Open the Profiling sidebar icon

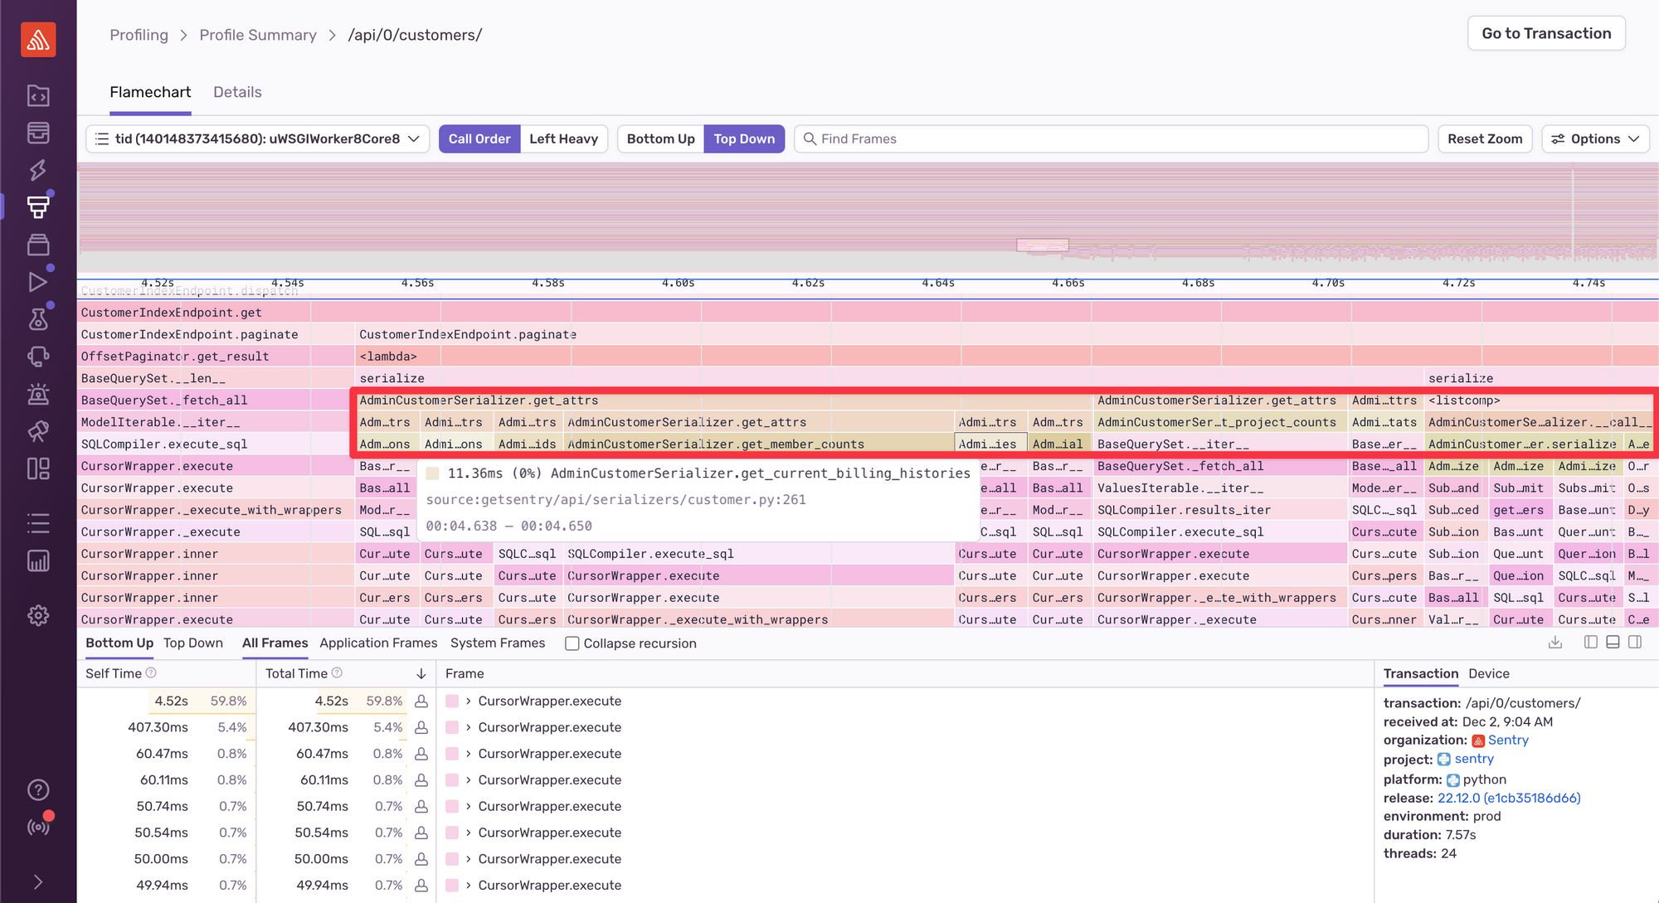click(38, 207)
